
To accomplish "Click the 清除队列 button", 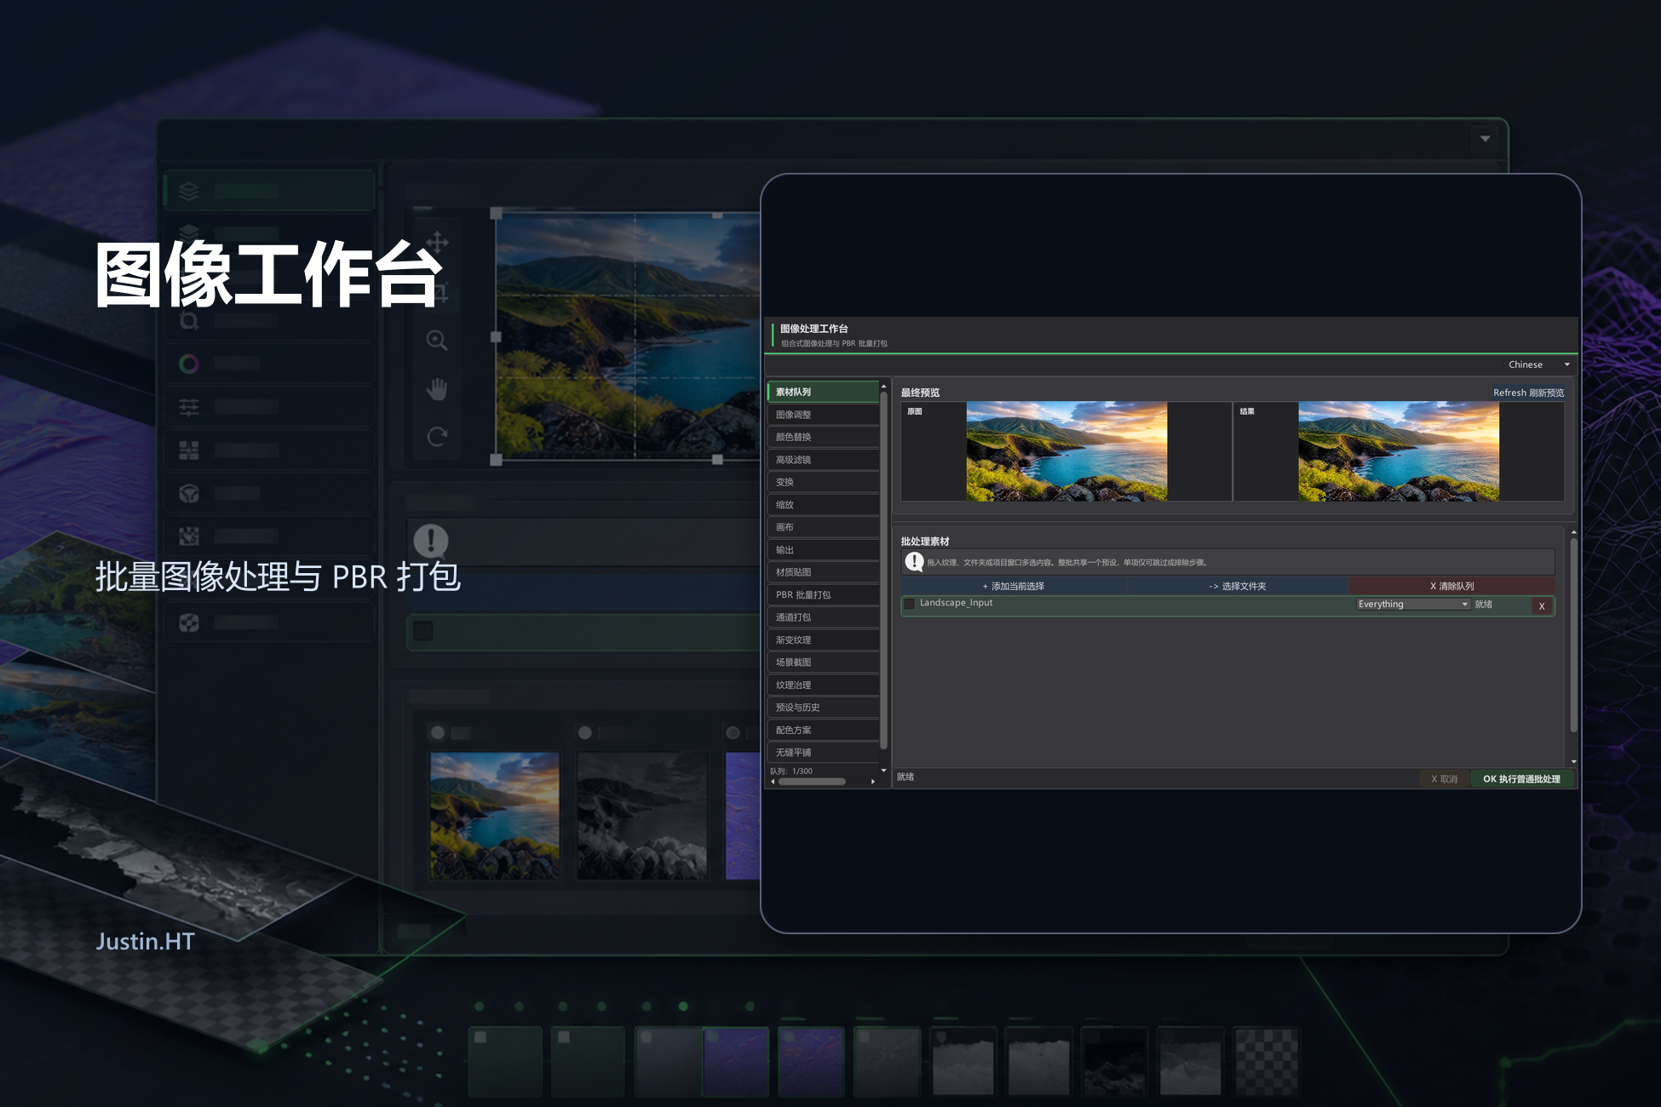I will [x=1451, y=586].
